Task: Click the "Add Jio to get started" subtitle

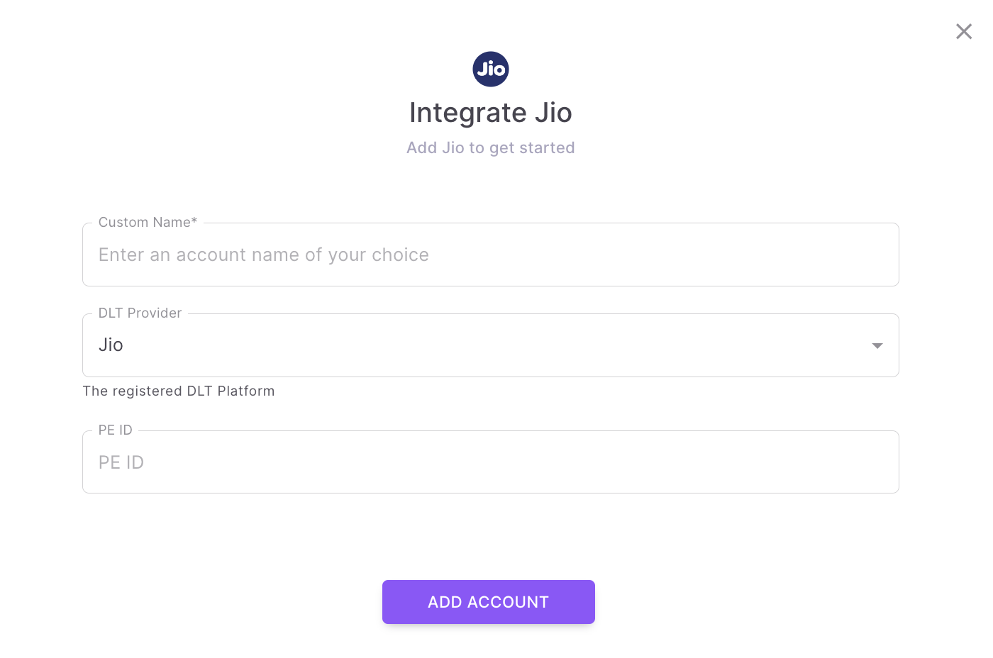Action: coord(490,148)
